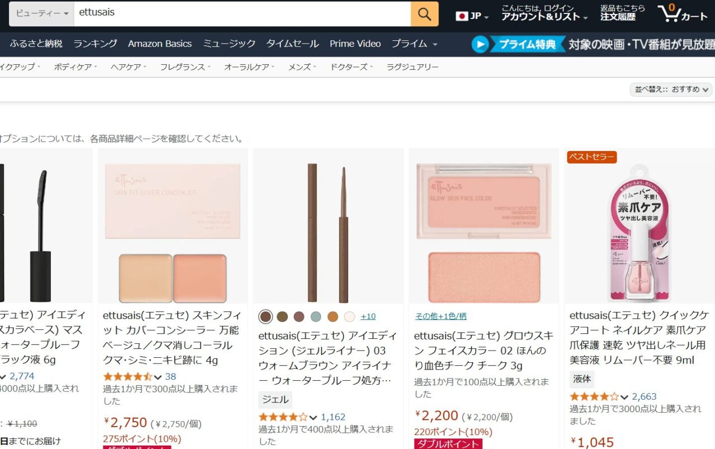Focus the search box containing ettusais
Viewport: 715px width, 449px height.
(x=242, y=13)
